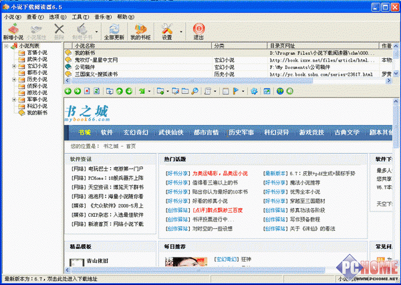Select 言情小说 in the tree

(x=37, y=53)
